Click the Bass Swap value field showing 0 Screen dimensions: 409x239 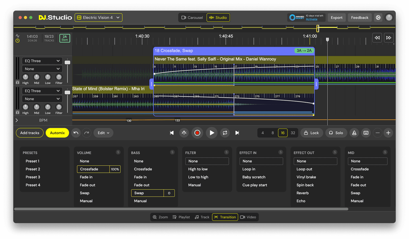coord(169,193)
